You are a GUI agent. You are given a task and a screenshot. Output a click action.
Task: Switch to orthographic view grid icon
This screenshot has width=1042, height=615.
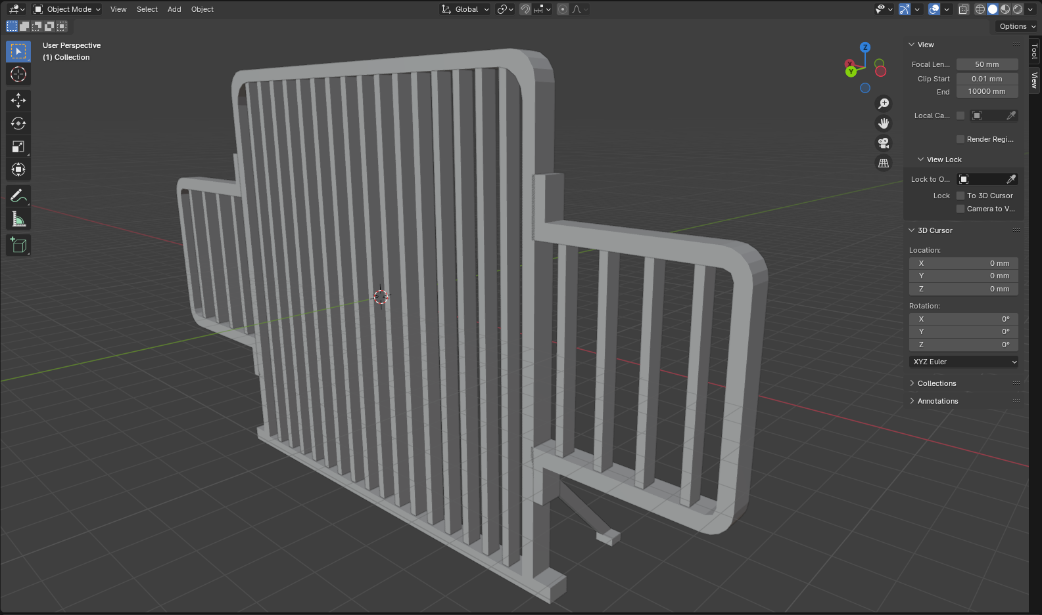(x=884, y=163)
